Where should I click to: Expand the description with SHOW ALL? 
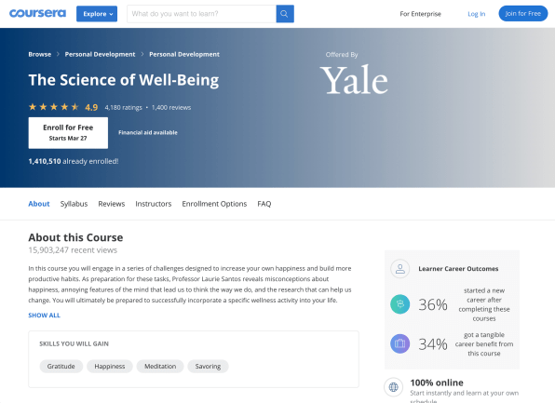[x=45, y=316]
